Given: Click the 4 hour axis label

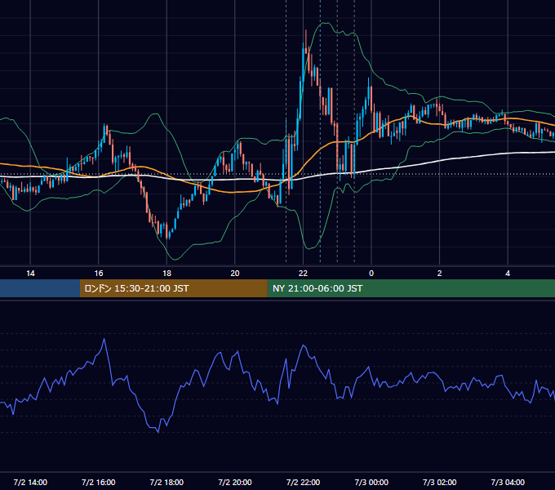Looking at the screenshot, I should pos(508,274).
